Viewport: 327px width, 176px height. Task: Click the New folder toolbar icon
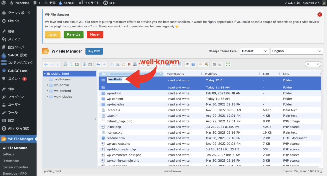(65, 64)
